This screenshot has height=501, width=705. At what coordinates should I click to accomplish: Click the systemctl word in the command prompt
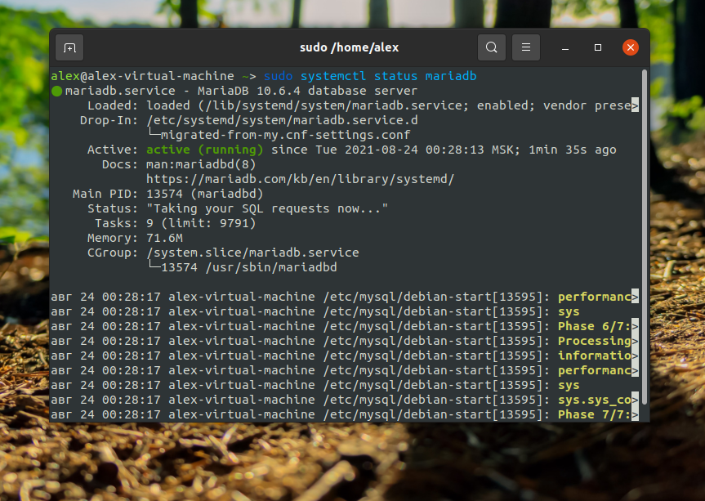[x=333, y=76]
